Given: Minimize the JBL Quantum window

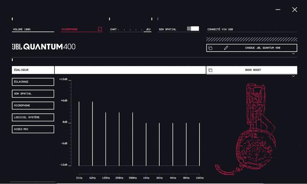Looking at the screenshot, I should (278, 10).
